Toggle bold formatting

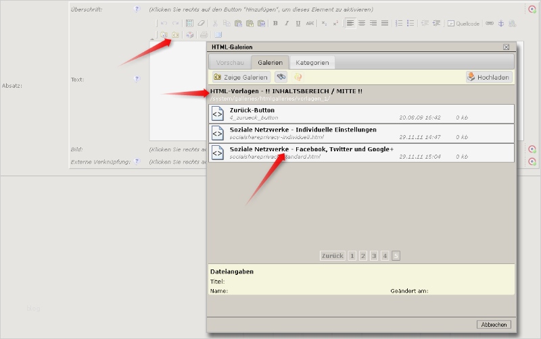(x=275, y=24)
